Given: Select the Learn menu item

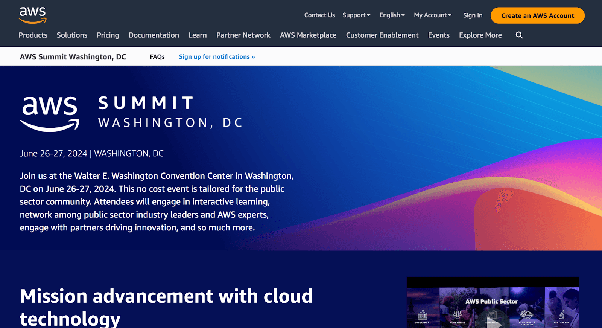Looking at the screenshot, I should [x=198, y=35].
